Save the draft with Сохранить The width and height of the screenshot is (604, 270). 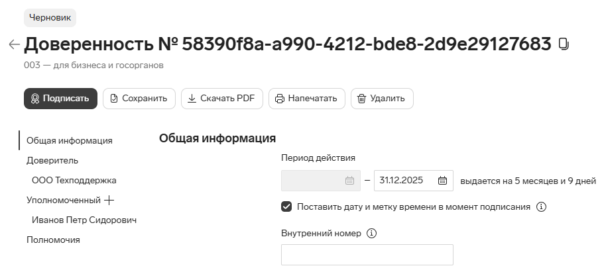tap(139, 99)
